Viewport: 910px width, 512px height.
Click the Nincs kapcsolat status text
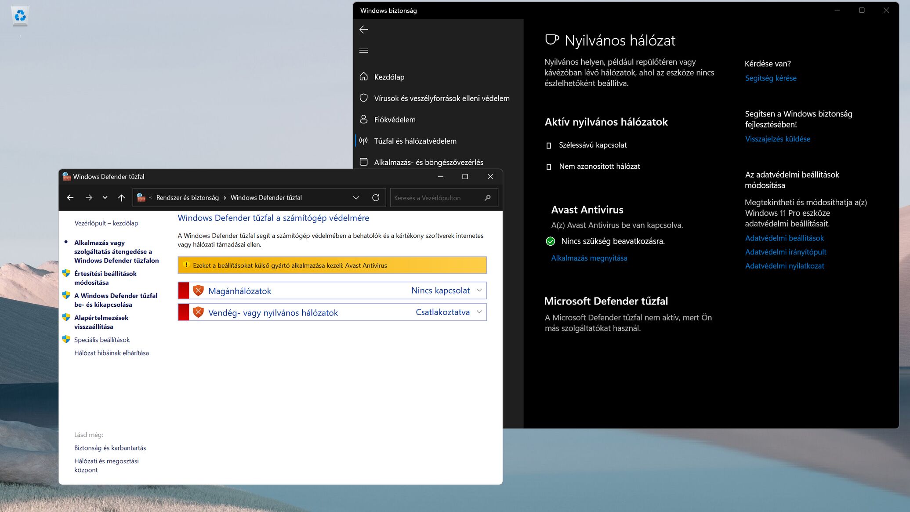click(x=440, y=290)
